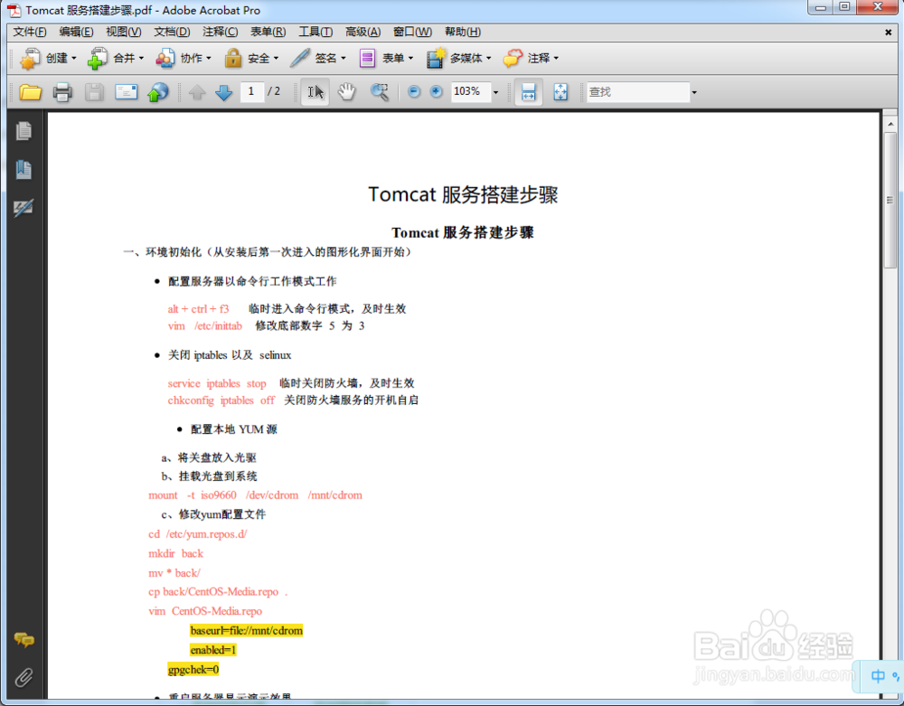Open the Attachments paperclip panel
Image resolution: width=904 pixels, height=706 pixels.
coord(24,677)
